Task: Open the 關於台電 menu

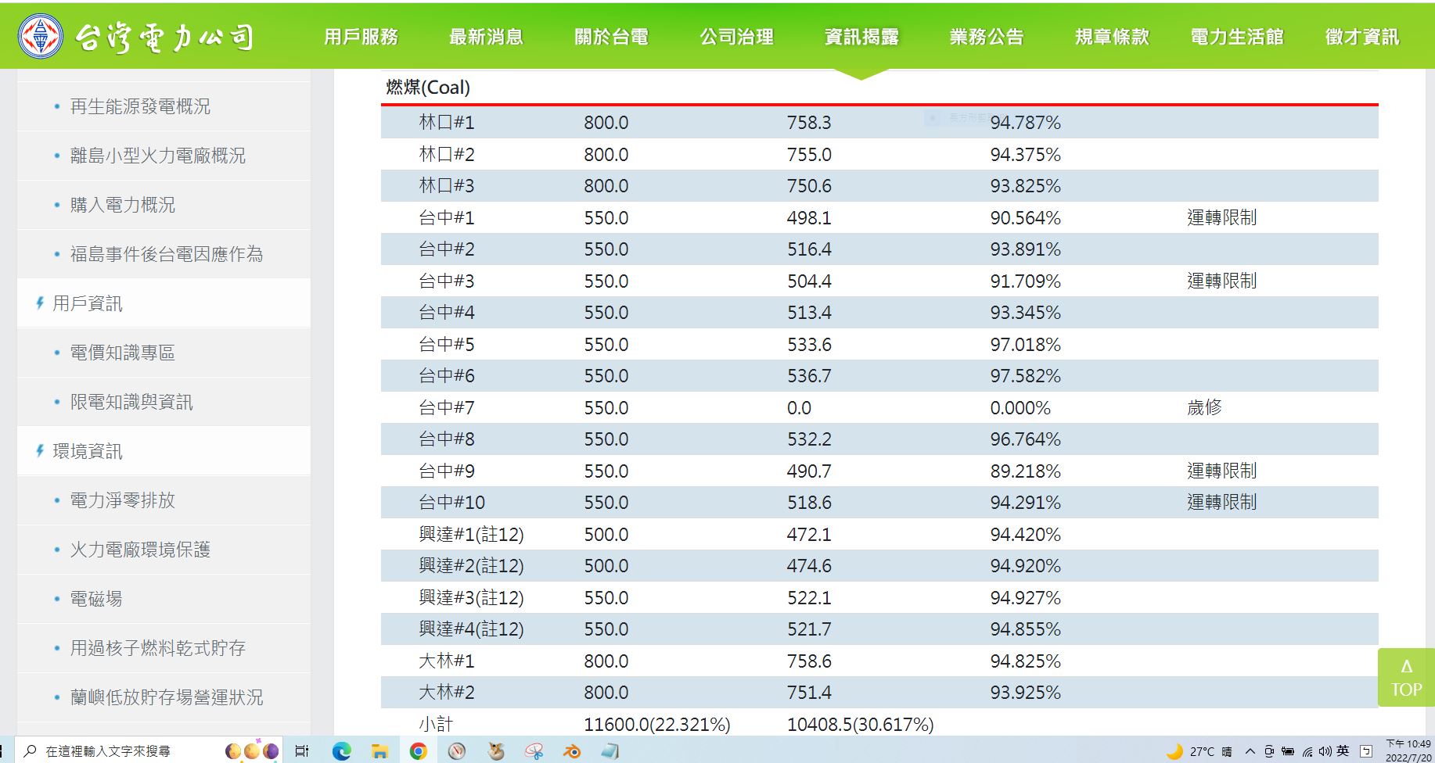Action: [x=611, y=37]
